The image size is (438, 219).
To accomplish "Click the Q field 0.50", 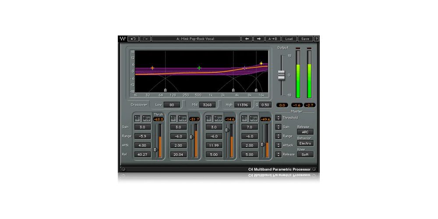I will pos(265,105).
